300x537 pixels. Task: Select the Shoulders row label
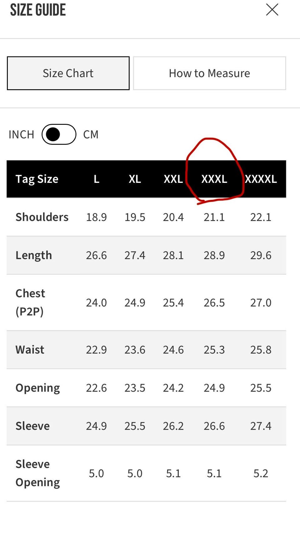42,217
